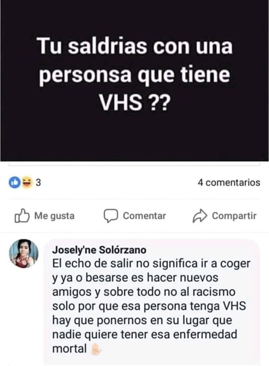Click the enfermedad mortal text line
269x366 pixels.
tap(145, 341)
